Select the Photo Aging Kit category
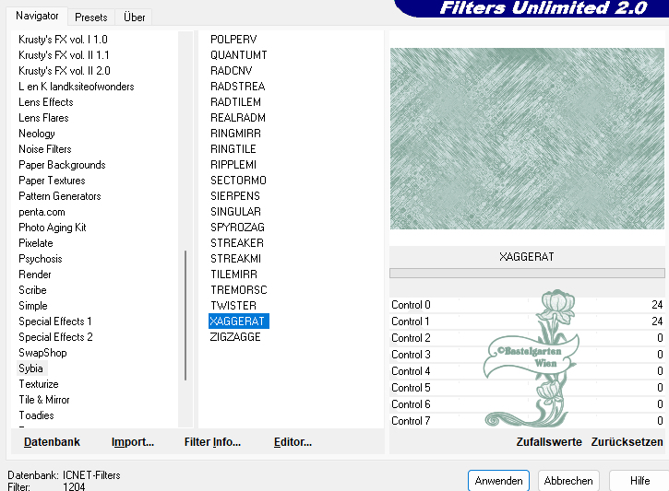The width and height of the screenshot is (669, 491). pos(53,228)
